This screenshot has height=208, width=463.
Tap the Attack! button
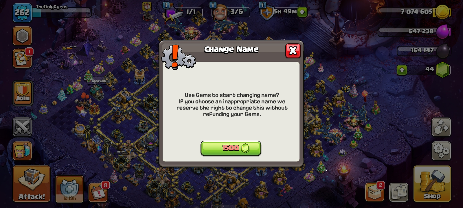pos(32,184)
